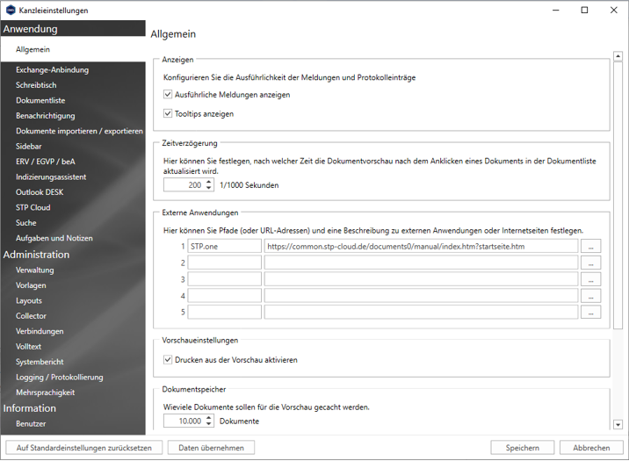Click the STP.one description field
This screenshot has height=461, width=629.
225,246
